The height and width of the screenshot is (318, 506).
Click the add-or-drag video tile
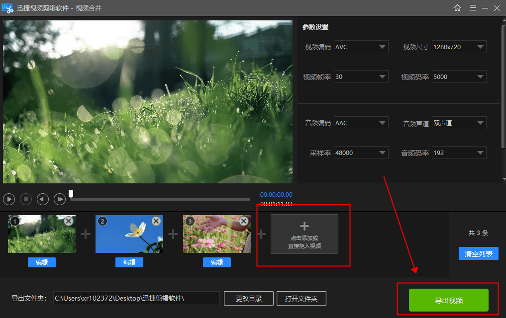click(x=304, y=234)
